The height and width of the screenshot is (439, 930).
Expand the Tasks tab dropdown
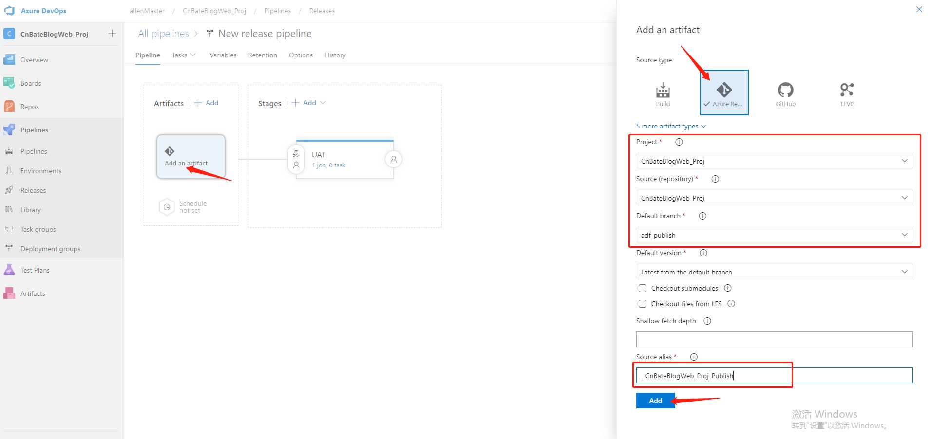pyautogui.click(x=193, y=55)
